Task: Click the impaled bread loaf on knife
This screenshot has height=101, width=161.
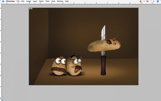Action: tap(104, 46)
